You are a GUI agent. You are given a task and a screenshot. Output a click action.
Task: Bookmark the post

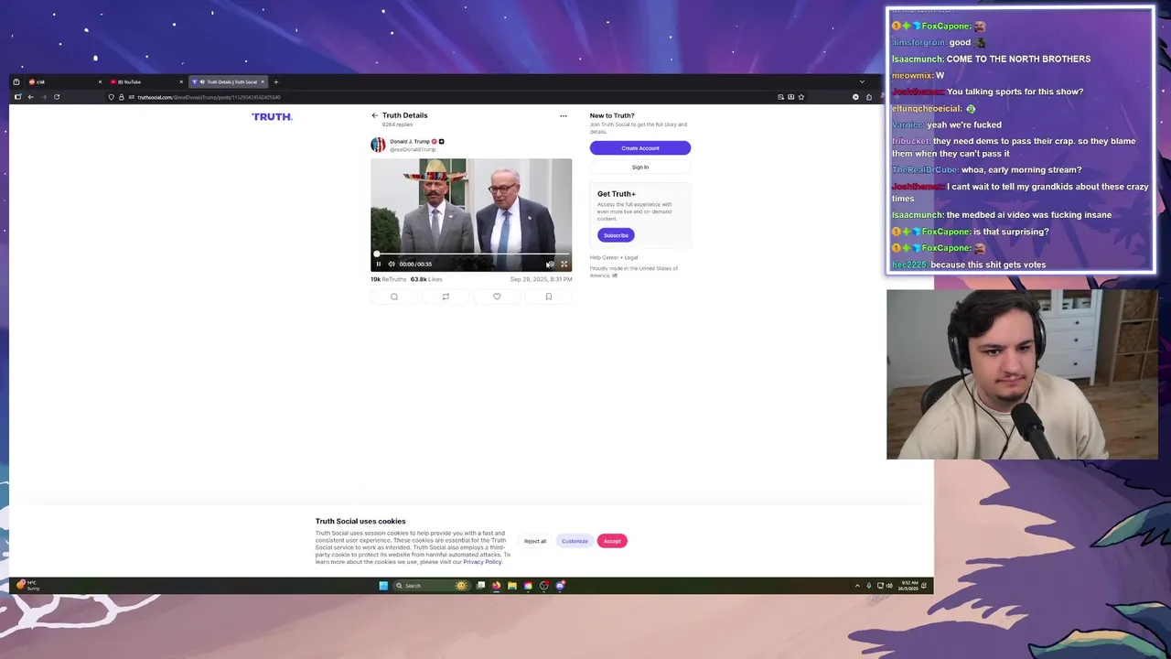[x=549, y=297]
